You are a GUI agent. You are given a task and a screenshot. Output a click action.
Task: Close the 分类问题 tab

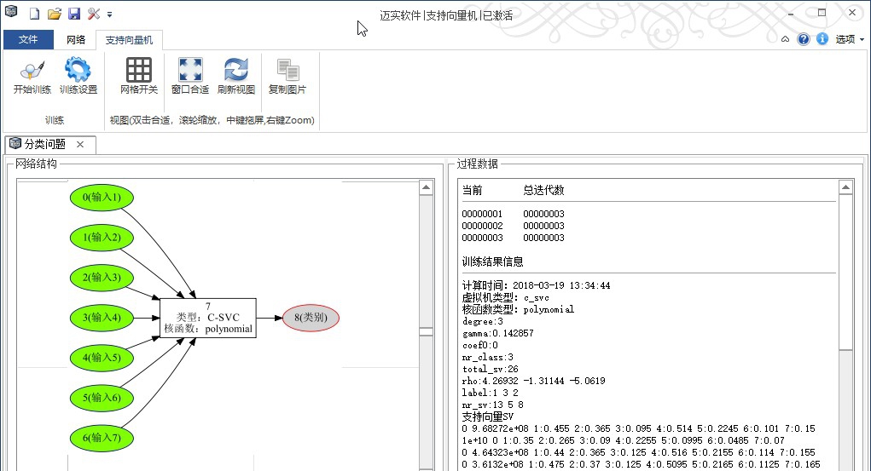click(80, 144)
